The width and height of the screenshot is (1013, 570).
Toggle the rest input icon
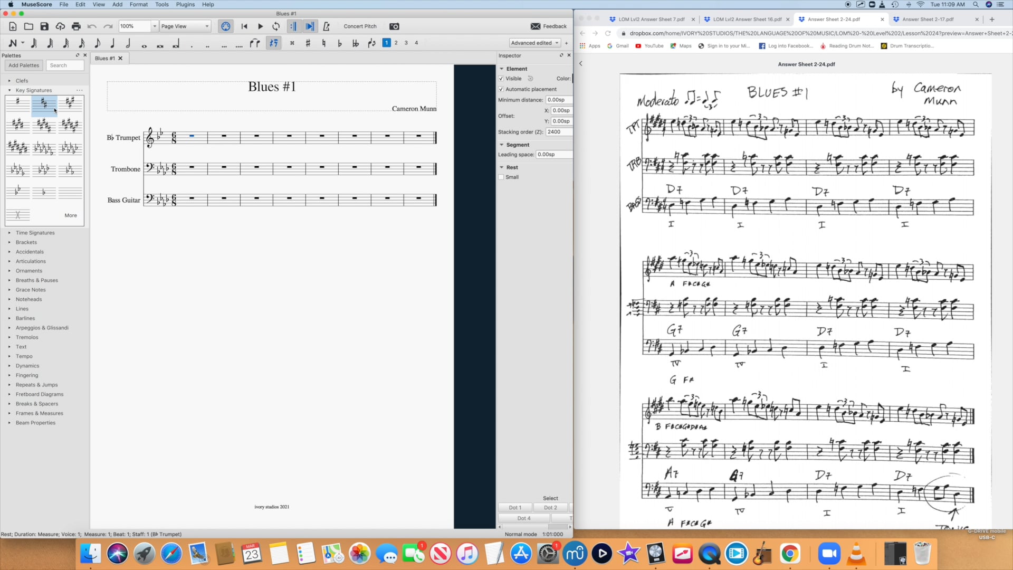click(x=274, y=43)
